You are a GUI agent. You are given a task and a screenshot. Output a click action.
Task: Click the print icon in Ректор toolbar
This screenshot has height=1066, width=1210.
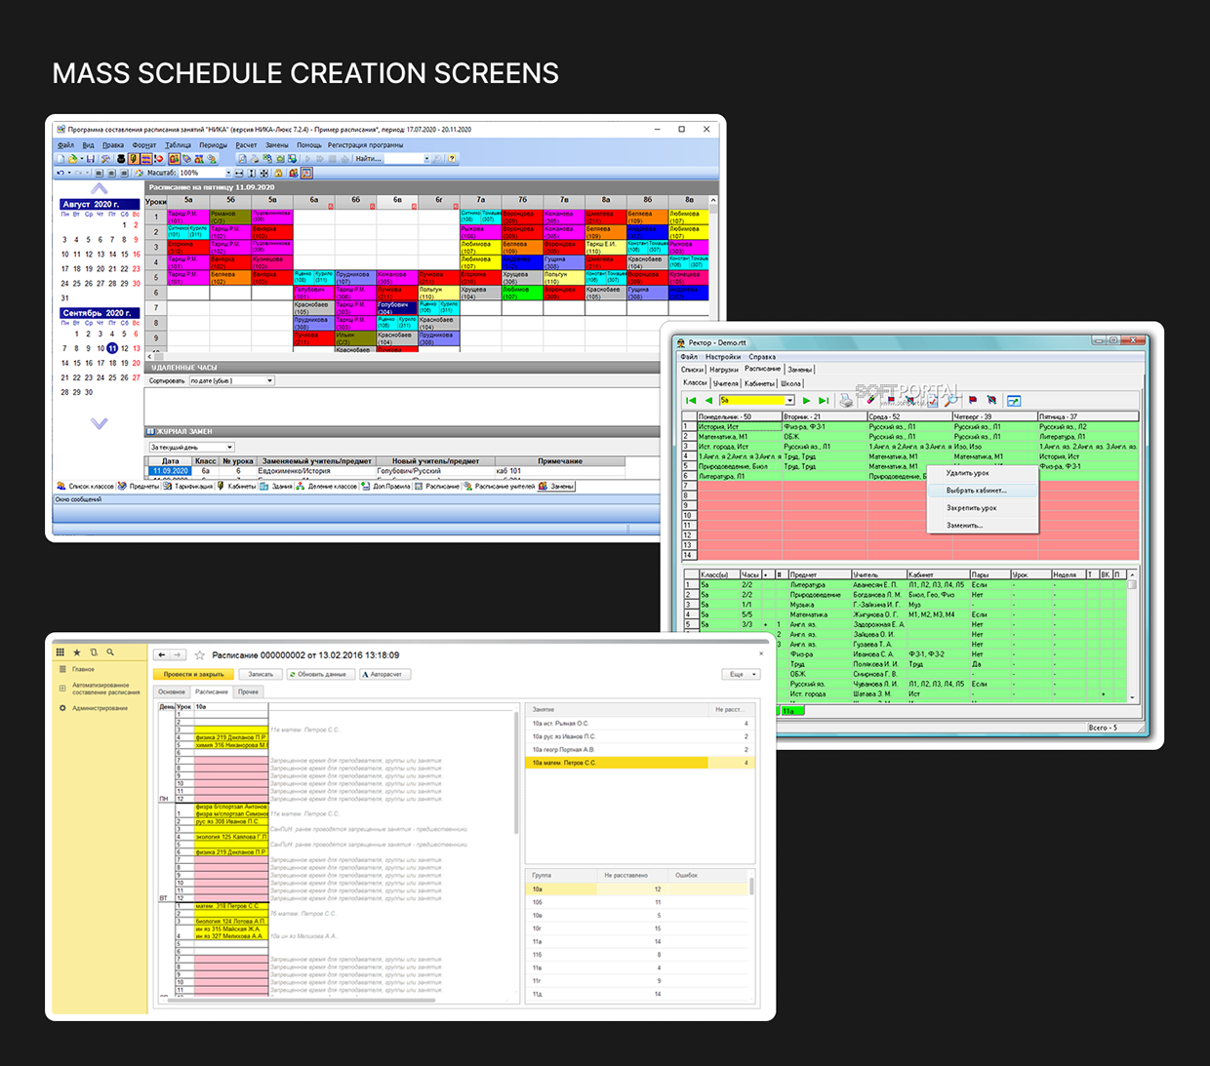point(845,401)
